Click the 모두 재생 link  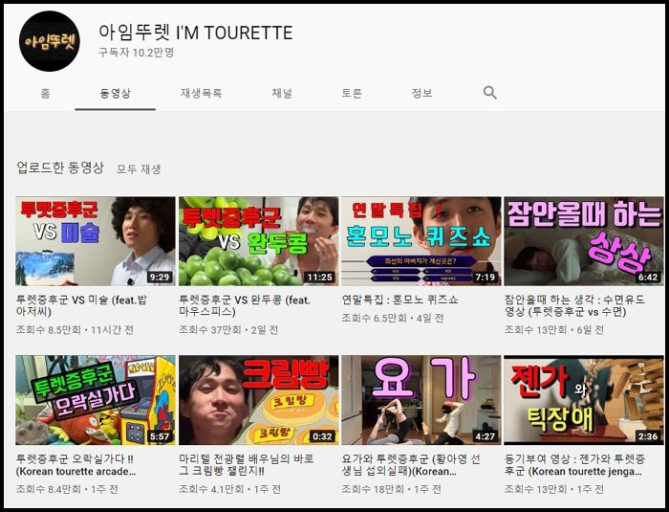[139, 169]
